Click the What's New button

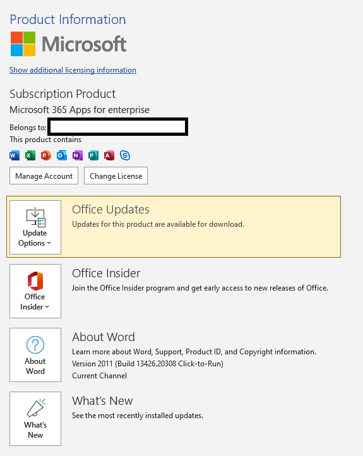35,419
